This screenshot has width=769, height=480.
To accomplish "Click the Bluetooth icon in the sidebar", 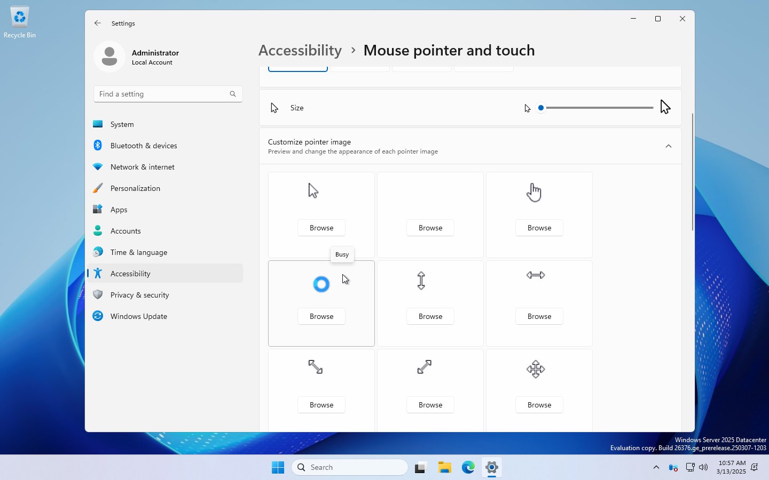I will pos(98,146).
